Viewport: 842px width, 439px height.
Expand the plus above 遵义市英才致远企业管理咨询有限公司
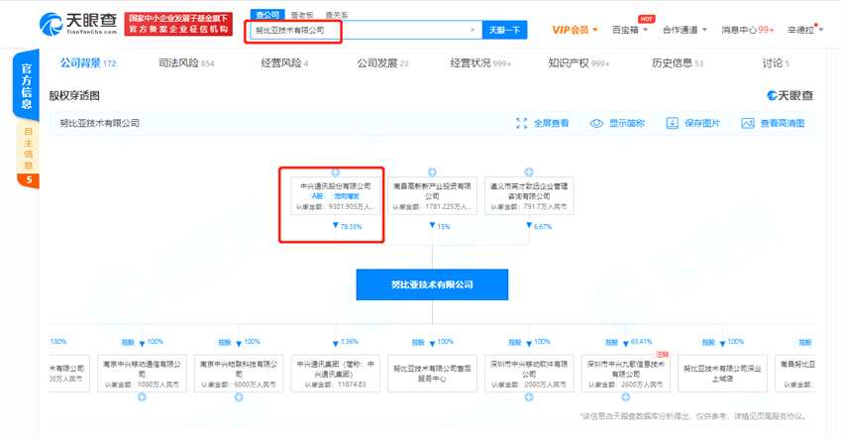pos(529,172)
